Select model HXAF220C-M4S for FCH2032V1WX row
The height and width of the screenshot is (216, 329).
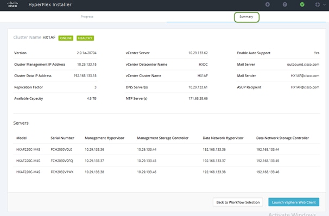click(28, 172)
